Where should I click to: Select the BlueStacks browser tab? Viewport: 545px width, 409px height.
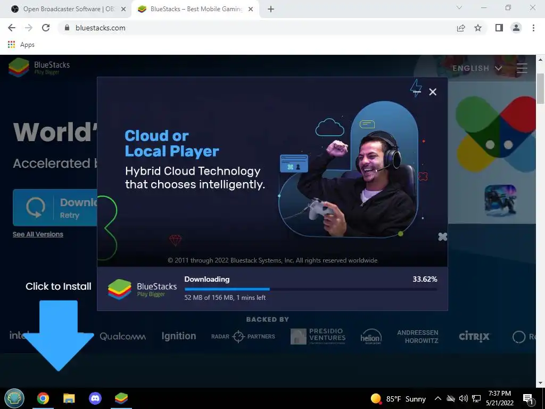pos(195,9)
